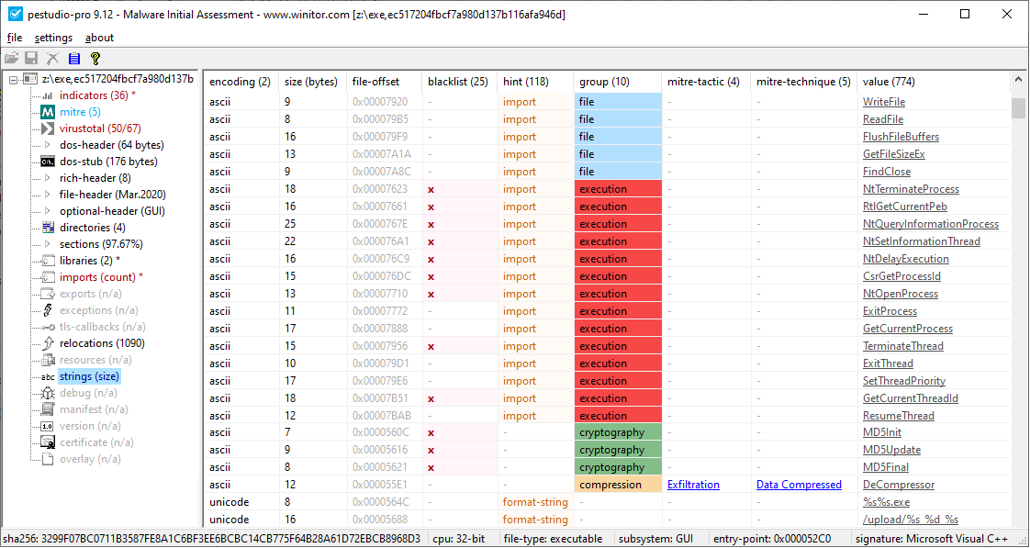
Task: Select the virustotal (50/67) tree node
Action: point(100,129)
